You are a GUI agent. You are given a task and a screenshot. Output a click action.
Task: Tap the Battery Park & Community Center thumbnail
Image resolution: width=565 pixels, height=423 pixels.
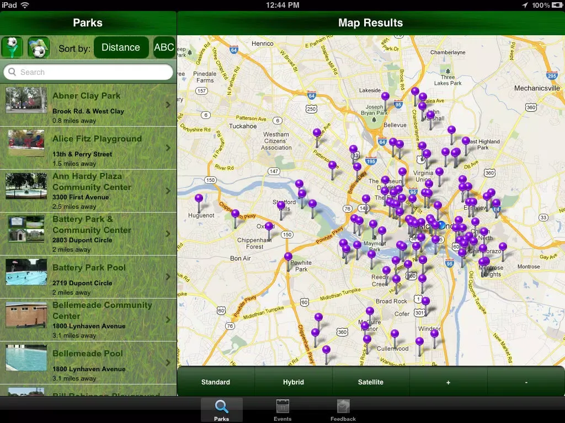click(26, 229)
